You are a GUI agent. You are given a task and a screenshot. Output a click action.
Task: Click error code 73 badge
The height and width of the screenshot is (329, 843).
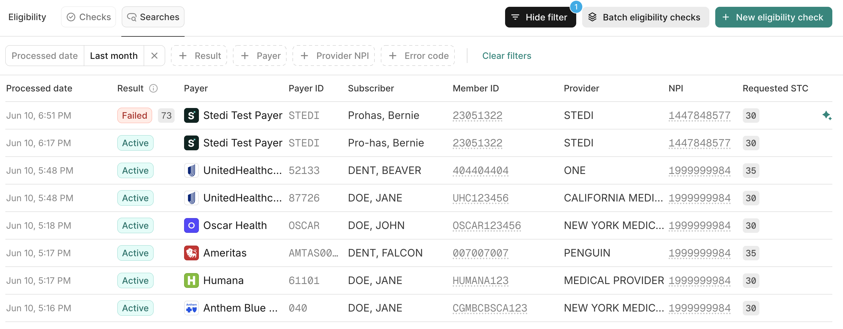click(166, 116)
